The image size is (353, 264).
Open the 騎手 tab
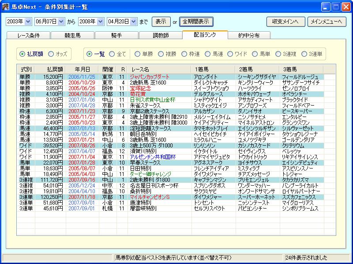116,36
